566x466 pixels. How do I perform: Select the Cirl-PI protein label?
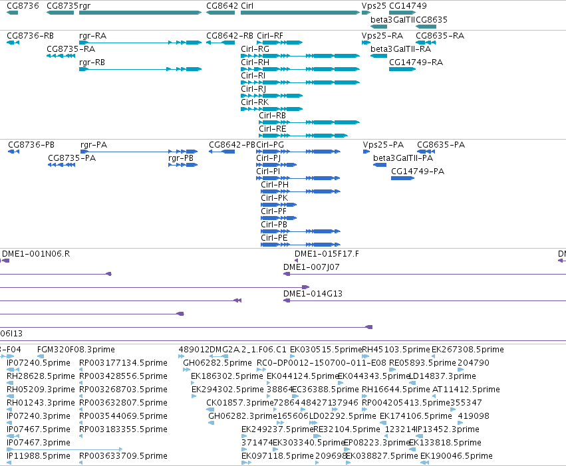(268, 172)
